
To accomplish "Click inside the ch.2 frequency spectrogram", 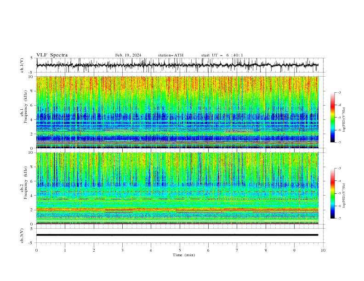I will coord(177,188).
